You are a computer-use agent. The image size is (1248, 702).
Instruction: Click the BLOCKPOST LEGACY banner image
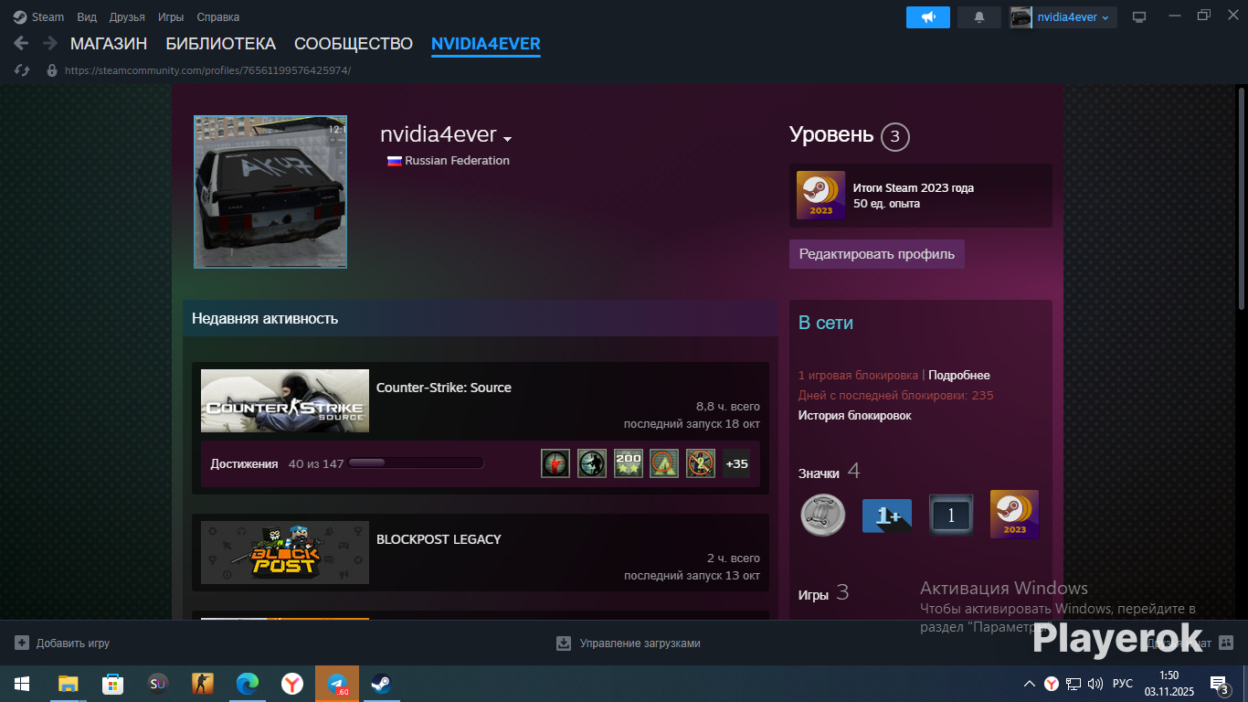tap(285, 552)
